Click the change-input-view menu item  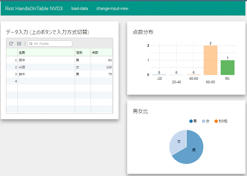click(x=112, y=9)
